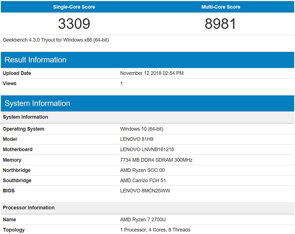Select the multi-core score value 8981
295x234 pixels.
(x=221, y=24)
